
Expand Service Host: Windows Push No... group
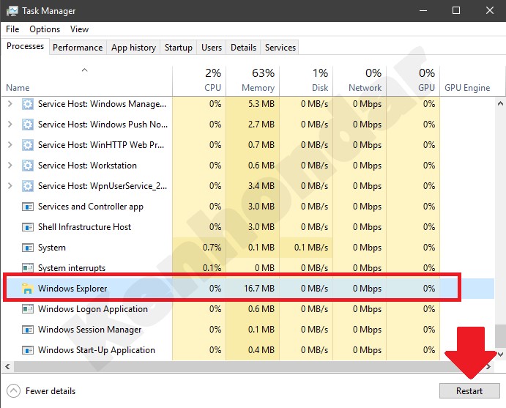click(x=10, y=125)
